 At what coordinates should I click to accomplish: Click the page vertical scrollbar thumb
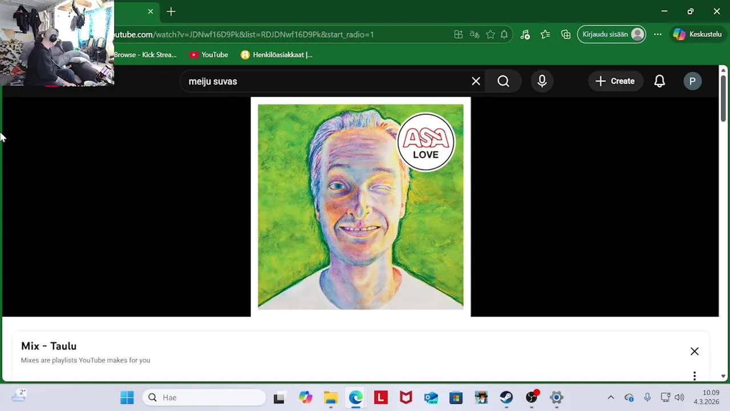coord(723,98)
